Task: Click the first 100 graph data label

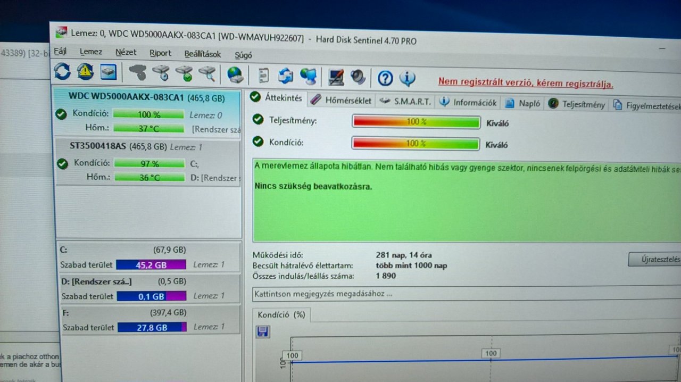Action: tap(292, 355)
